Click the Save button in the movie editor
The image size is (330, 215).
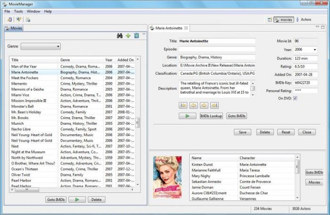click(242, 132)
